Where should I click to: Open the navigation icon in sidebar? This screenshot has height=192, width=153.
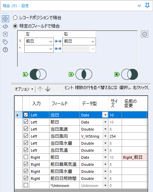pyautogui.click(x=5, y=34)
